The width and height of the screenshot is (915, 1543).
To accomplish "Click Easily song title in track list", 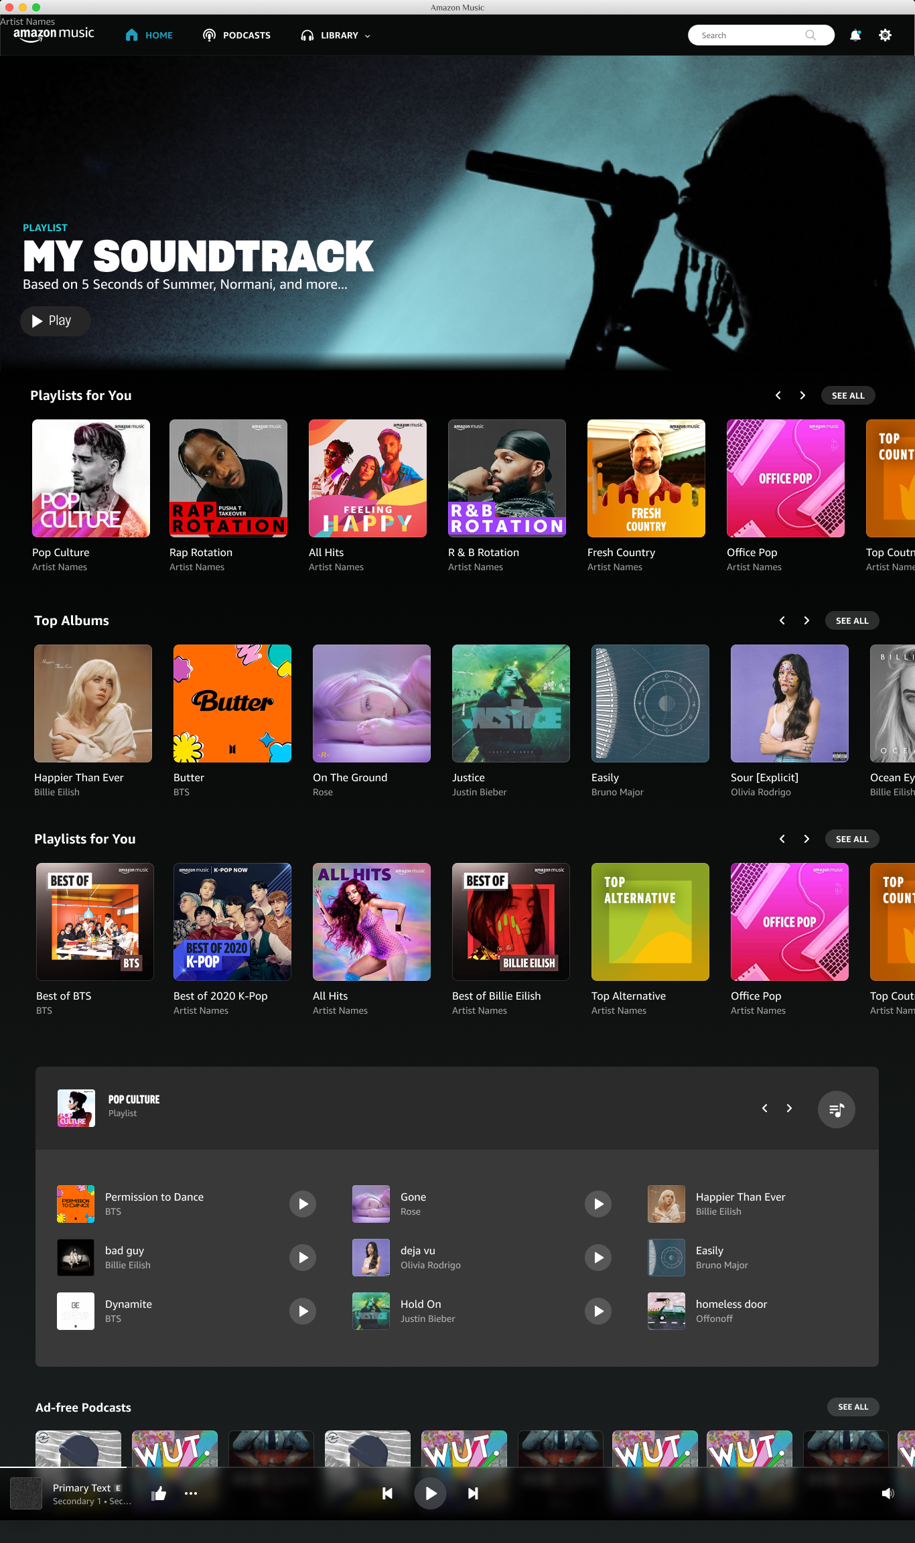I will 709,1250.
